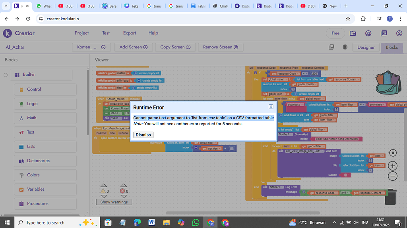Open project settings gear icon
The height and width of the screenshot is (228, 407).
coord(345,47)
